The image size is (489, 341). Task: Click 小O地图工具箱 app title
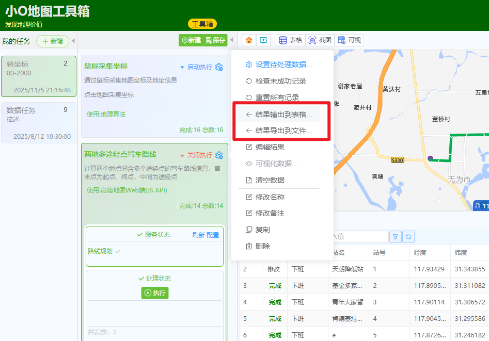[48, 11]
